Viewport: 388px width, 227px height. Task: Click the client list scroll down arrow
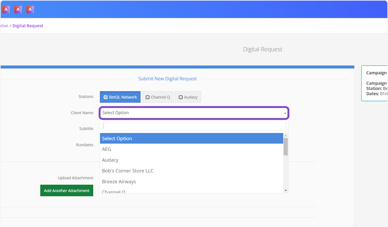click(x=286, y=191)
